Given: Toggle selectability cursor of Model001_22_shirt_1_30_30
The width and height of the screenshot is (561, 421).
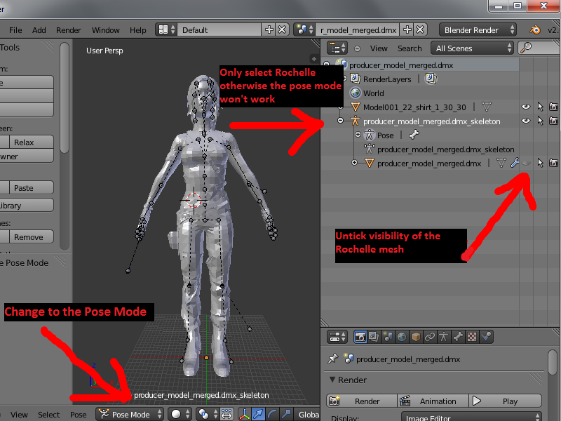Looking at the screenshot, I should coord(540,107).
